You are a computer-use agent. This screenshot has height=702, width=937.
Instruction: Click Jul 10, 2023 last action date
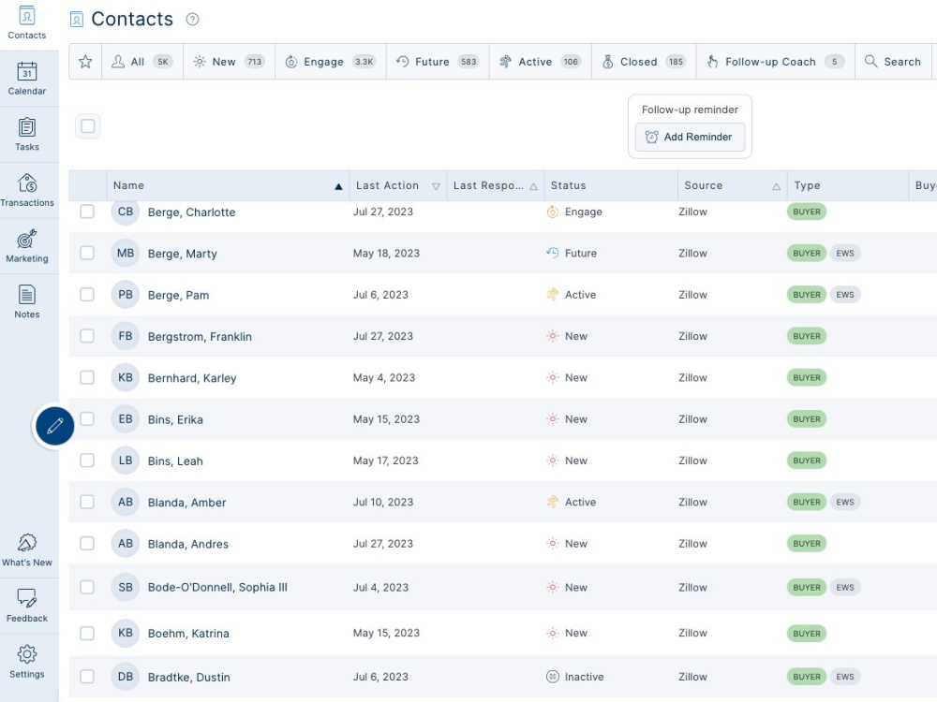[x=383, y=502]
